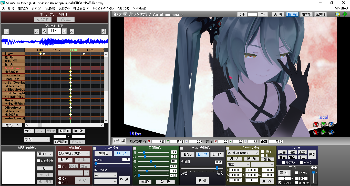350x186 pixels.
Task: Click the local coordinate label
Action: [323, 117]
